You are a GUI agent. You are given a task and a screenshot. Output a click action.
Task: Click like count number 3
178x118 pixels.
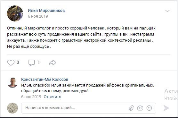18,62
